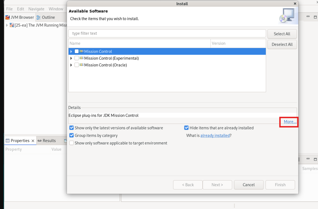Expand the Mission Control category
The height and width of the screenshot is (209, 318).
click(71, 51)
